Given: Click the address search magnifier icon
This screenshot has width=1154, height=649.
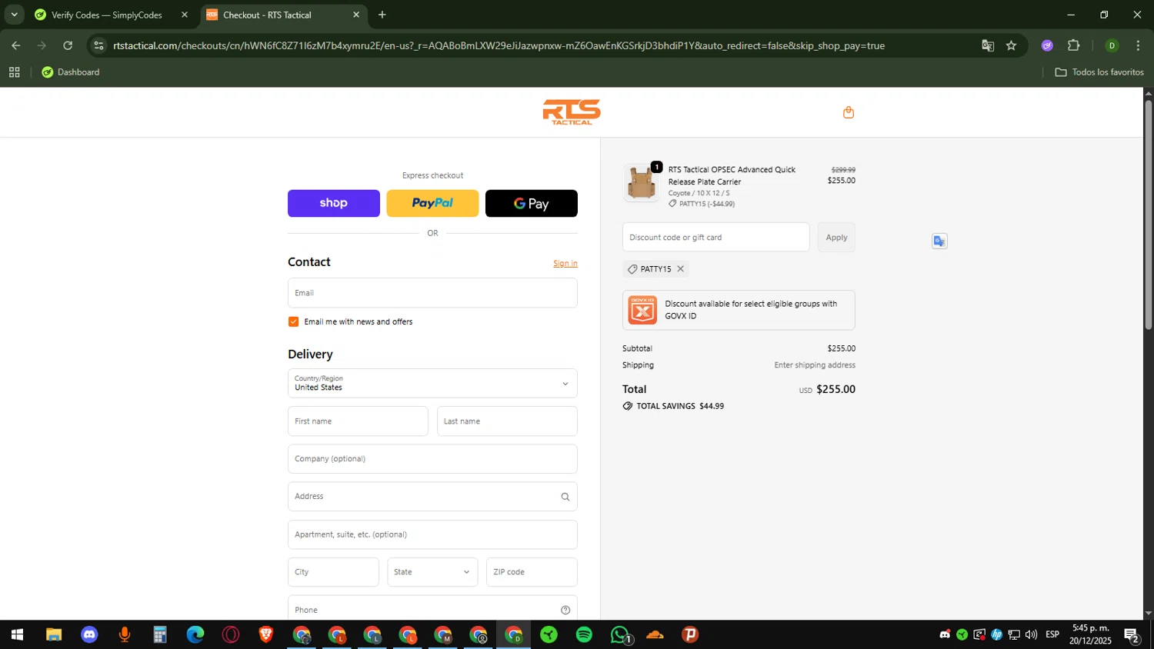Looking at the screenshot, I should point(565,497).
